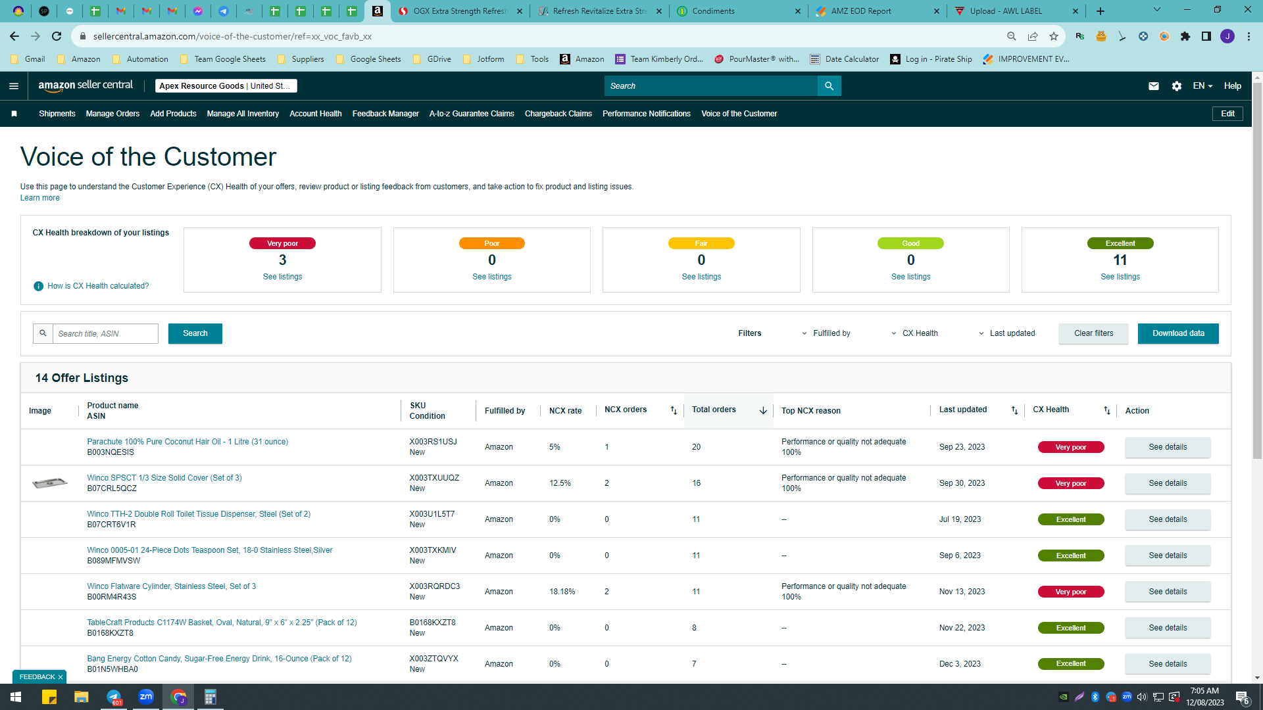Sort by Last updated column arrows
This screenshot has width=1263, height=710.
(x=1014, y=410)
